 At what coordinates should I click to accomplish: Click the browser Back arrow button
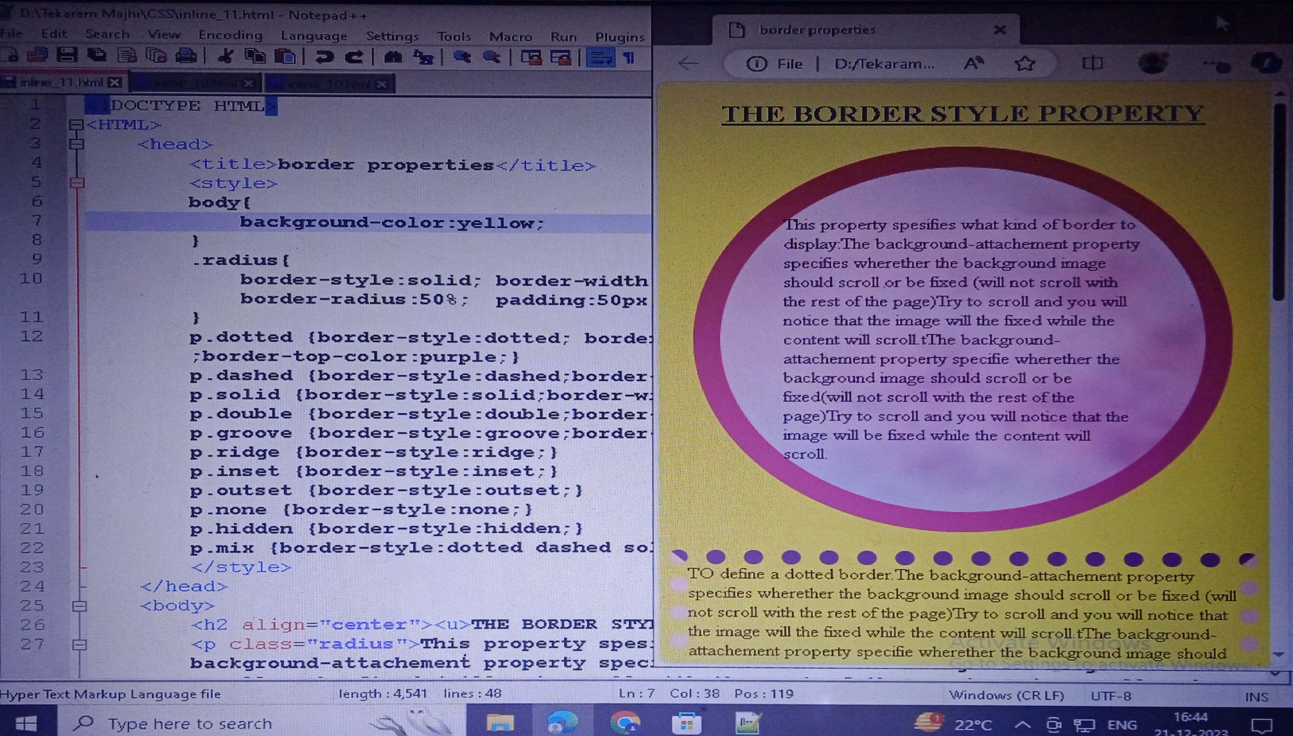[688, 64]
